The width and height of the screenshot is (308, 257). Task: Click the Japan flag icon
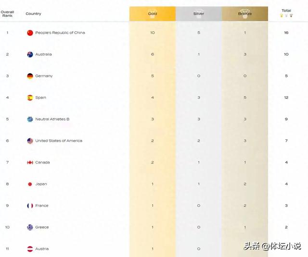pos(30,184)
